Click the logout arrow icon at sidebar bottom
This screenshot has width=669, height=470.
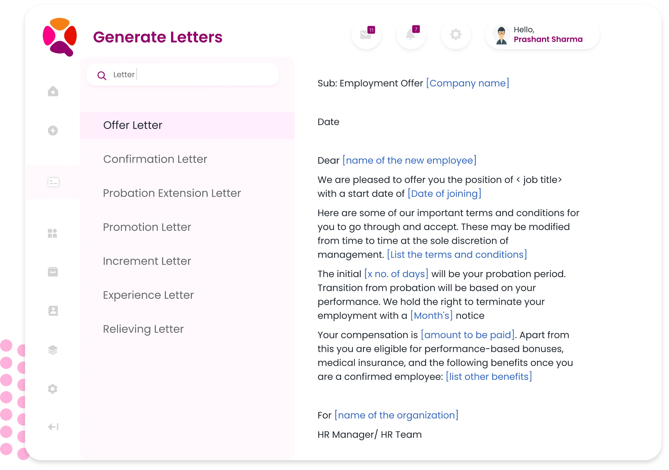pos(53,427)
